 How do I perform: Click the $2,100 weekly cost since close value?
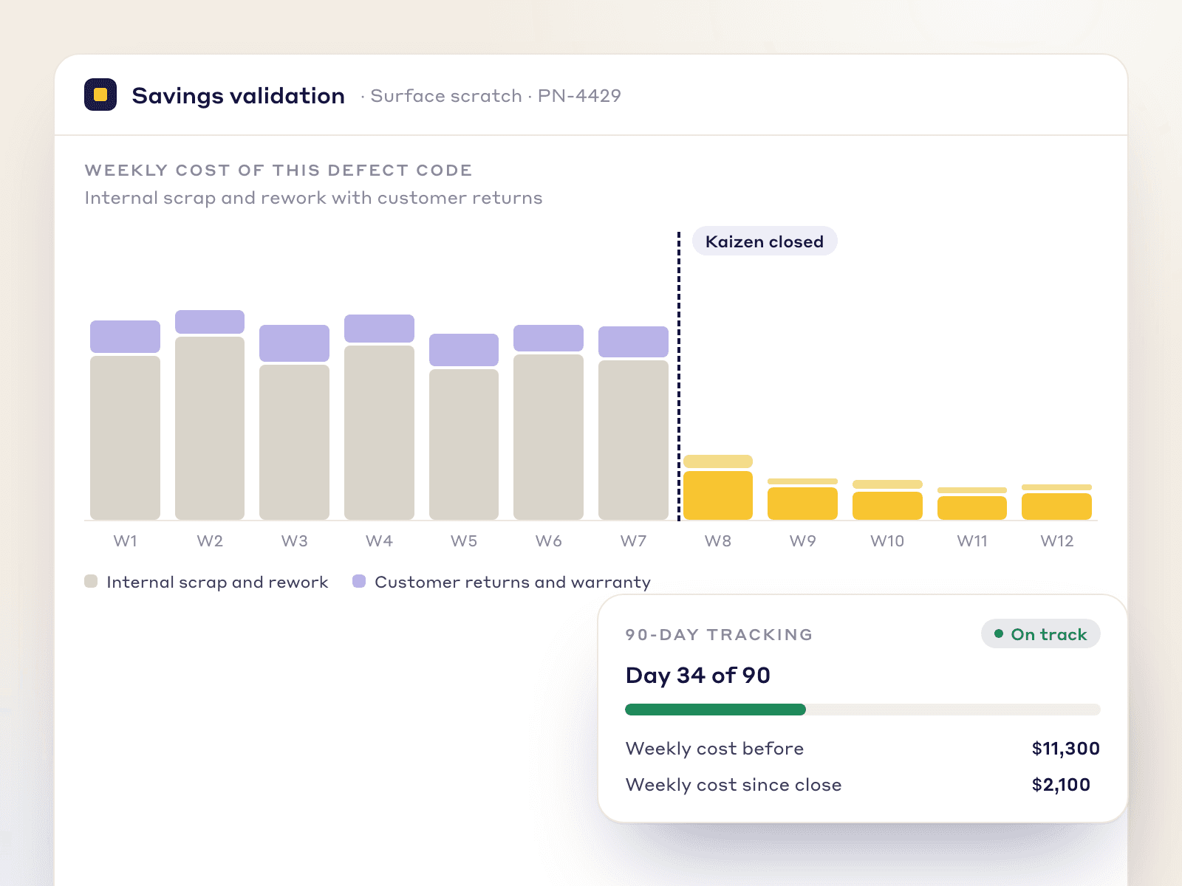pos(1061,785)
